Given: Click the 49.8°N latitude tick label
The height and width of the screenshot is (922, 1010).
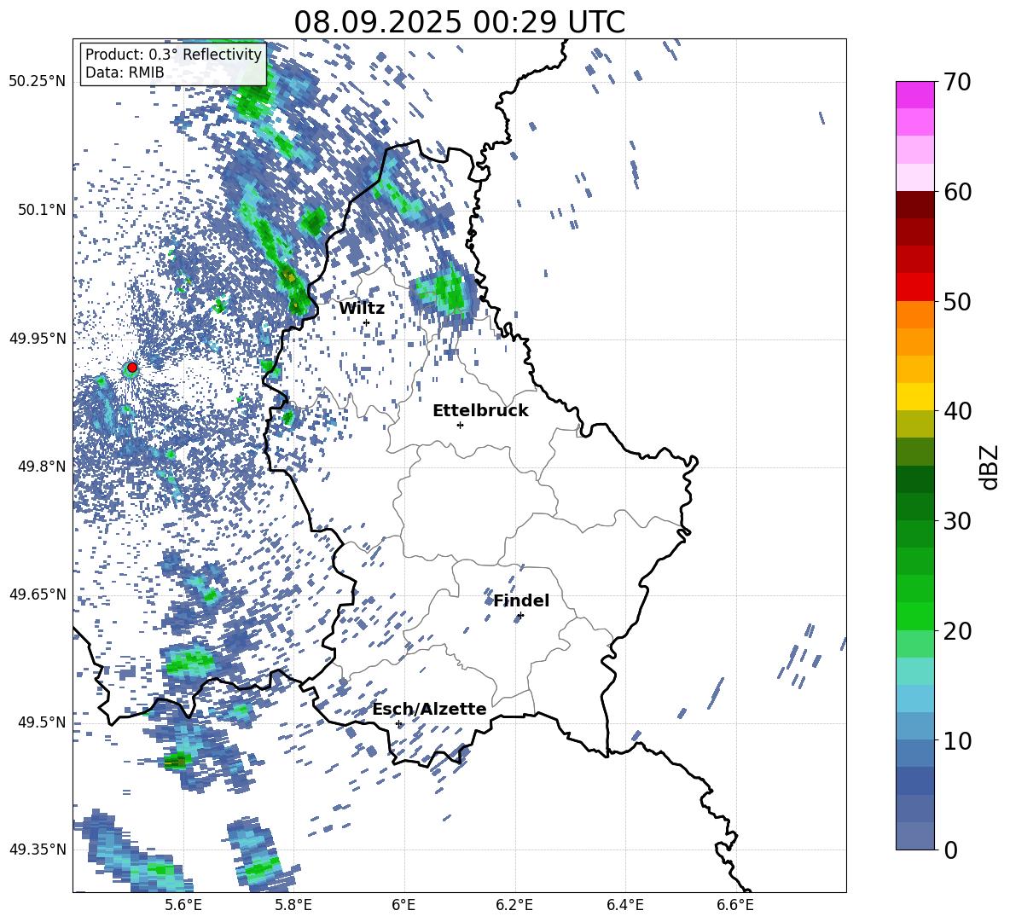Looking at the screenshot, I should pyautogui.click(x=43, y=467).
